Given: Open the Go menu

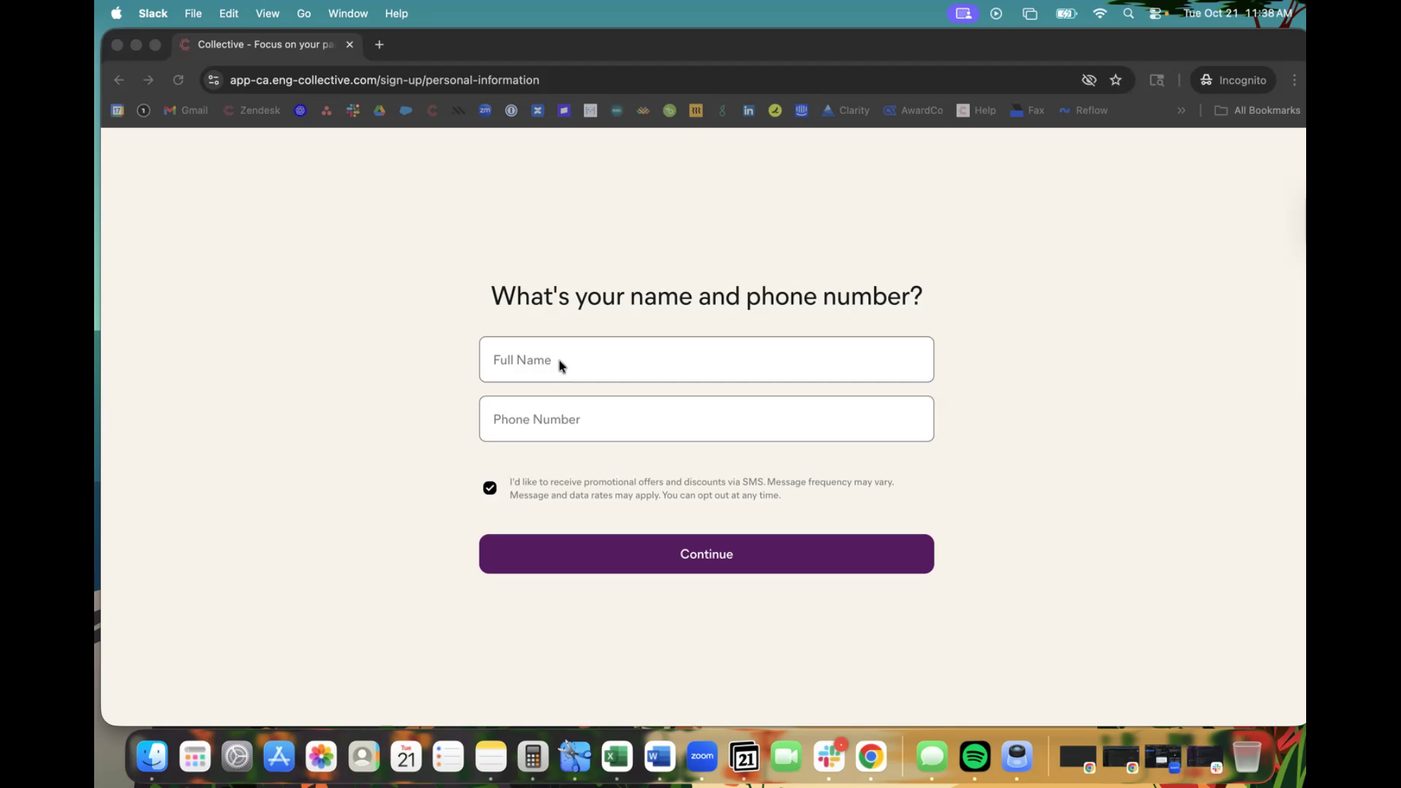Looking at the screenshot, I should click(x=304, y=13).
